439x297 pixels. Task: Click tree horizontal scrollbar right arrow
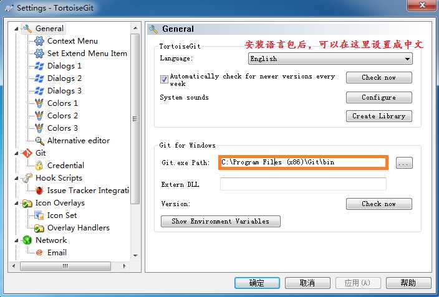tap(124, 266)
